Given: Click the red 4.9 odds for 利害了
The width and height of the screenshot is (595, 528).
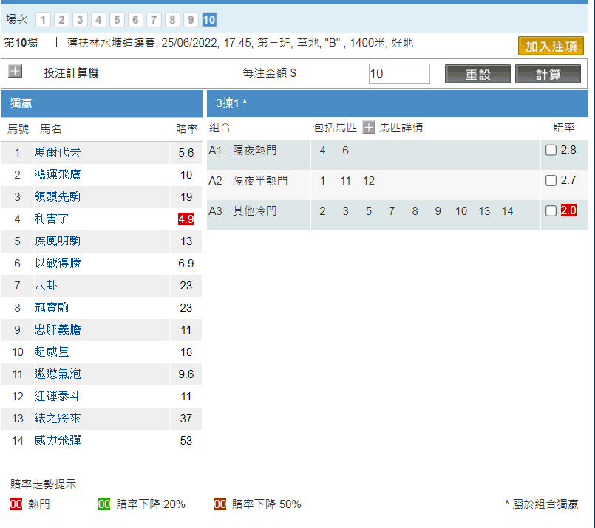Looking at the screenshot, I should click(186, 219).
